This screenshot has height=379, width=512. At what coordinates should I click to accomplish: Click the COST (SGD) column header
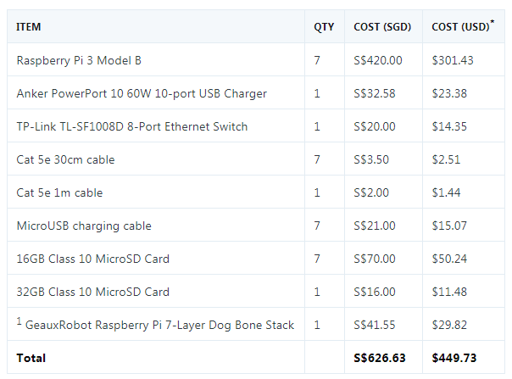click(x=382, y=27)
